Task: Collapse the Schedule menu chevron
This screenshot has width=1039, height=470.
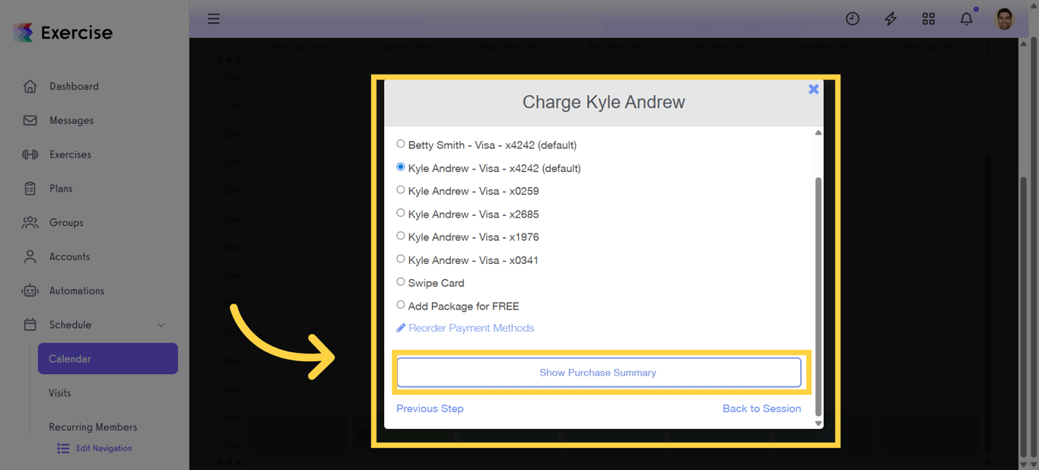Action: click(161, 325)
